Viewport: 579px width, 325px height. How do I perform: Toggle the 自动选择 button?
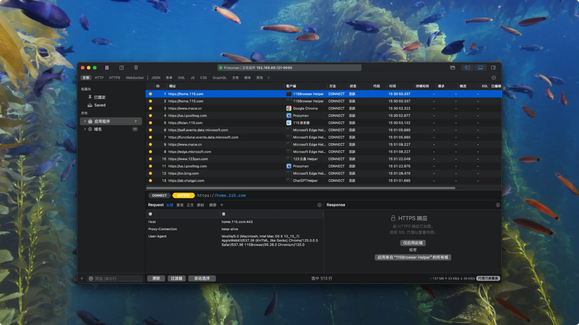202,279
